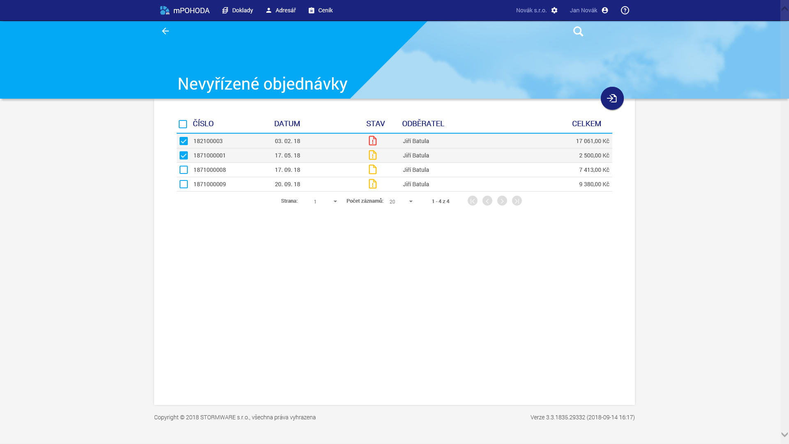Open the Ceník menu
789x444 pixels.
tap(321, 10)
